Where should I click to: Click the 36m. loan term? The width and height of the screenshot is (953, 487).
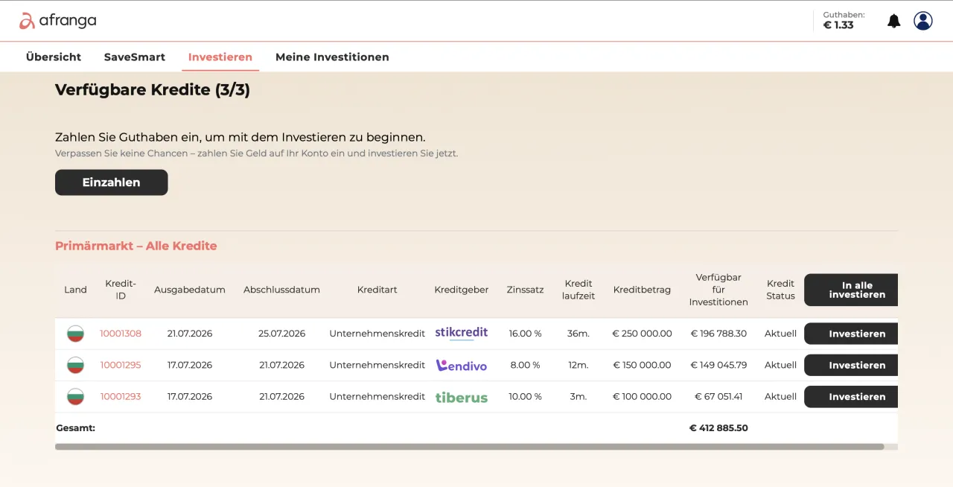[579, 334]
